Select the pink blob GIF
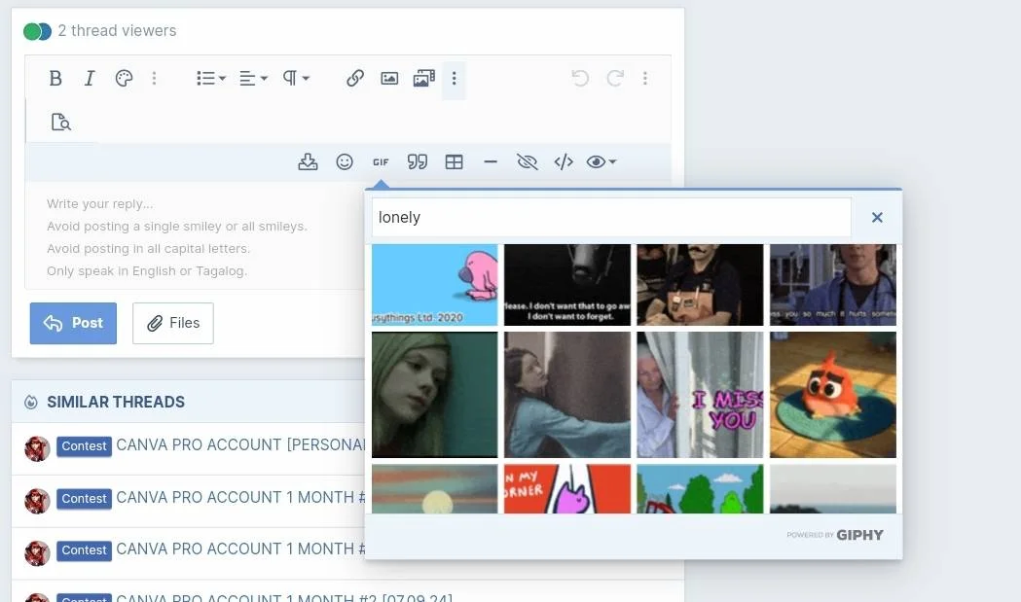The width and height of the screenshot is (1021, 602). click(x=434, y=284)
